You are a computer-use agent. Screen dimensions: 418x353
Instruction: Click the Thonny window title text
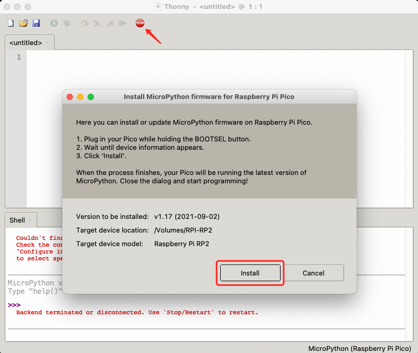pyautogui.click(x=213, y=7)
